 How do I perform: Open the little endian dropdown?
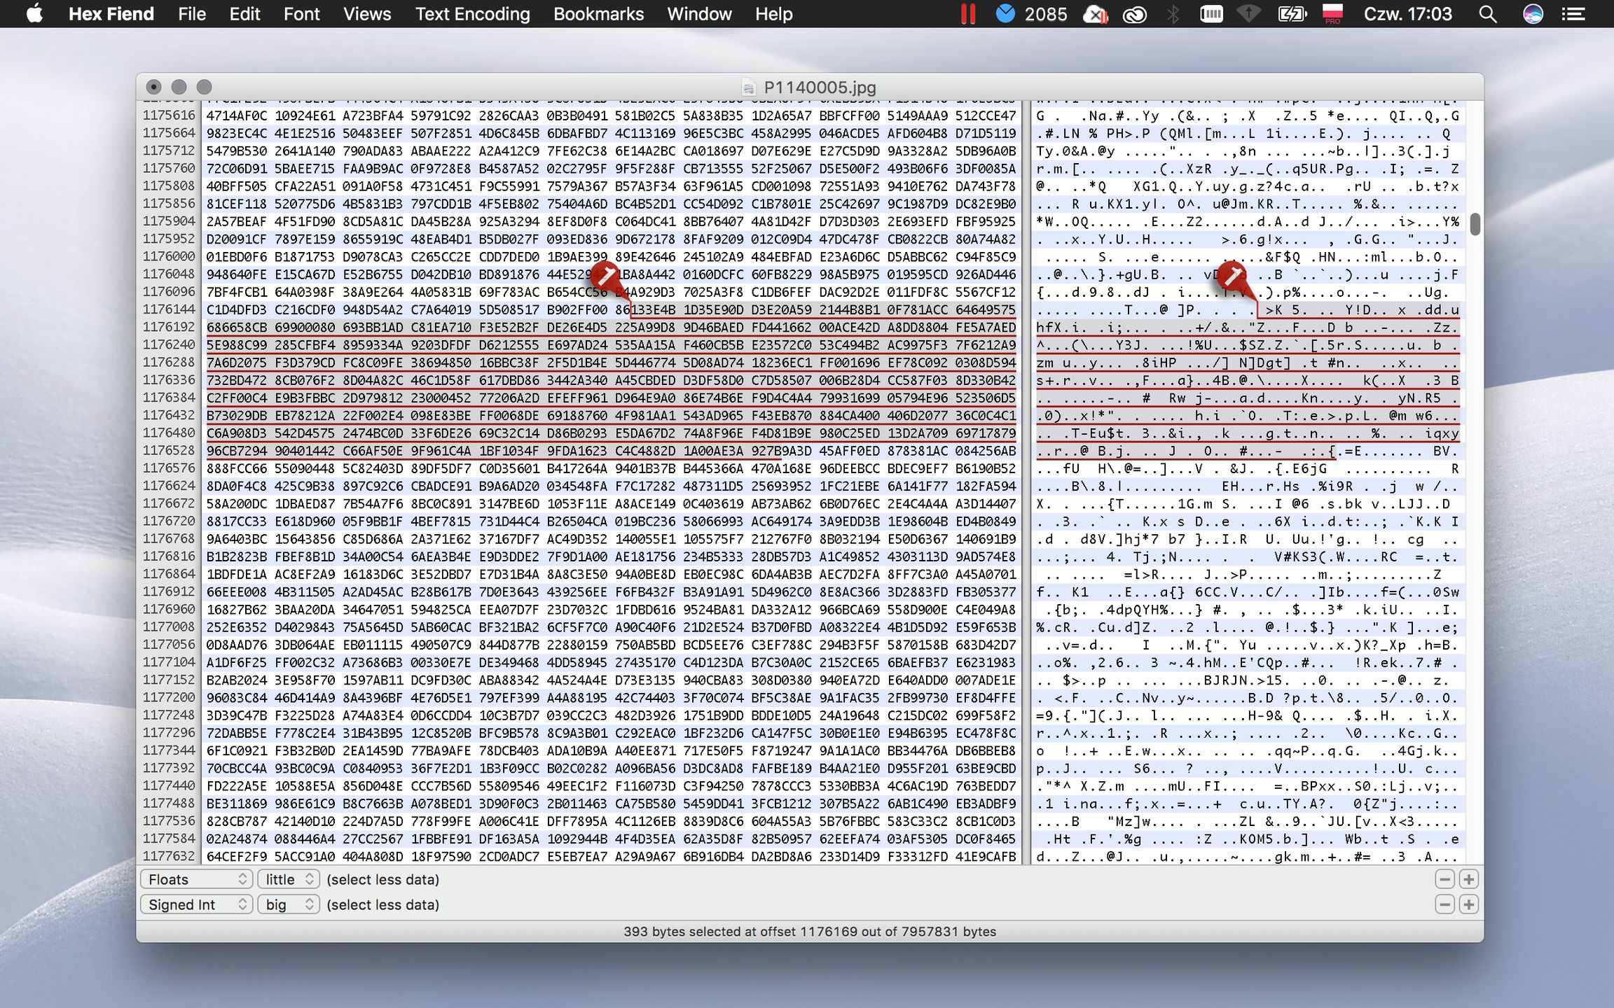click(289, 879)
